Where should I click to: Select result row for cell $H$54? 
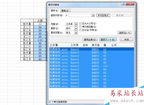[92, 59]
